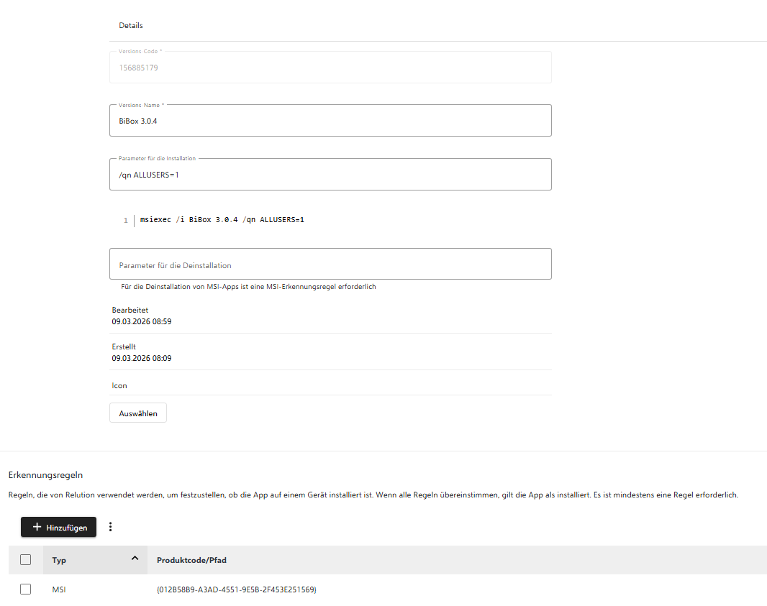Toggle sort arrow beside Typ column
The width and height of the screenshot is (767, 606).
click(x=135, y=559)
